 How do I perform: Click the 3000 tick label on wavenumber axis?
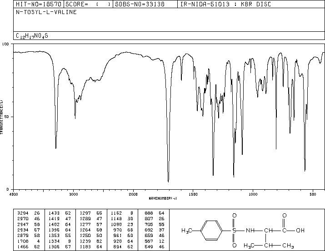pyautogui.click(x=73, y=194)
